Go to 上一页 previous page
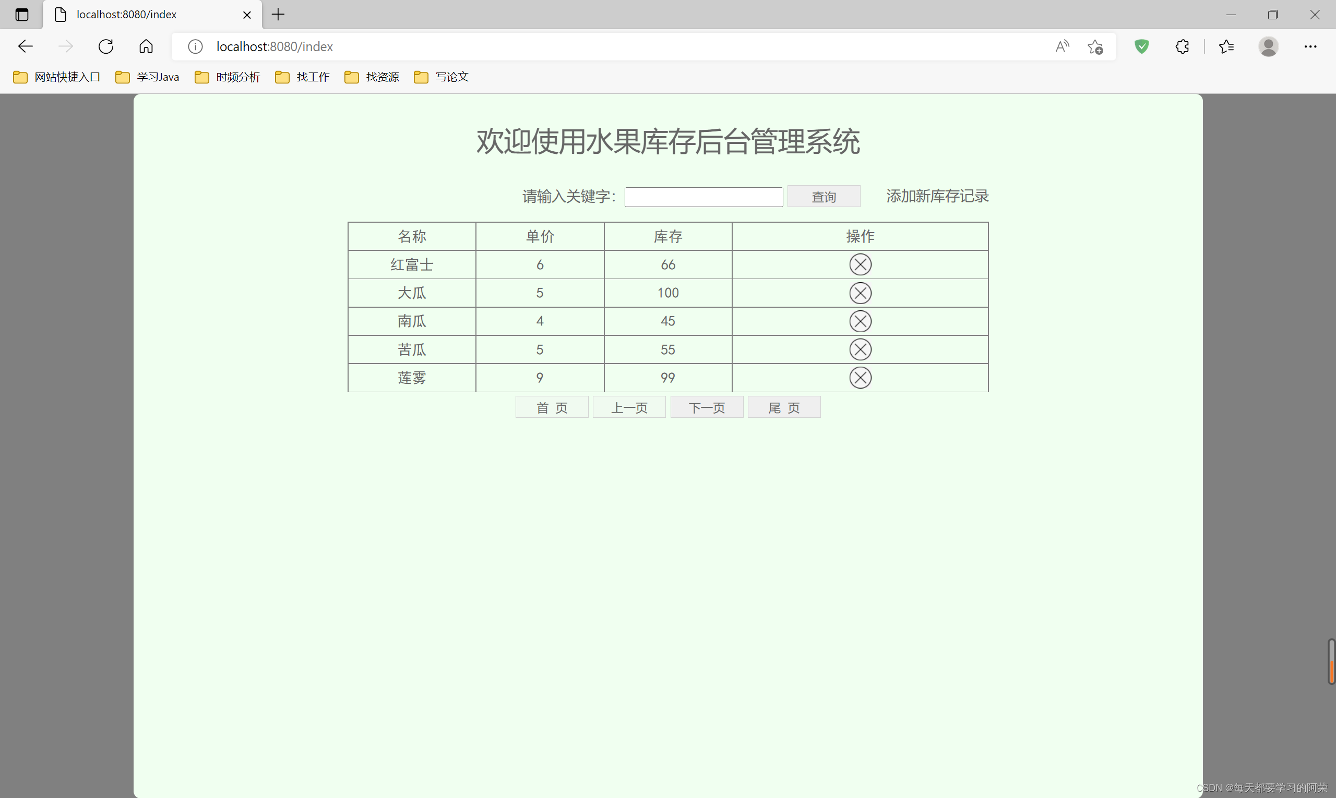 [x=629, y=407]
